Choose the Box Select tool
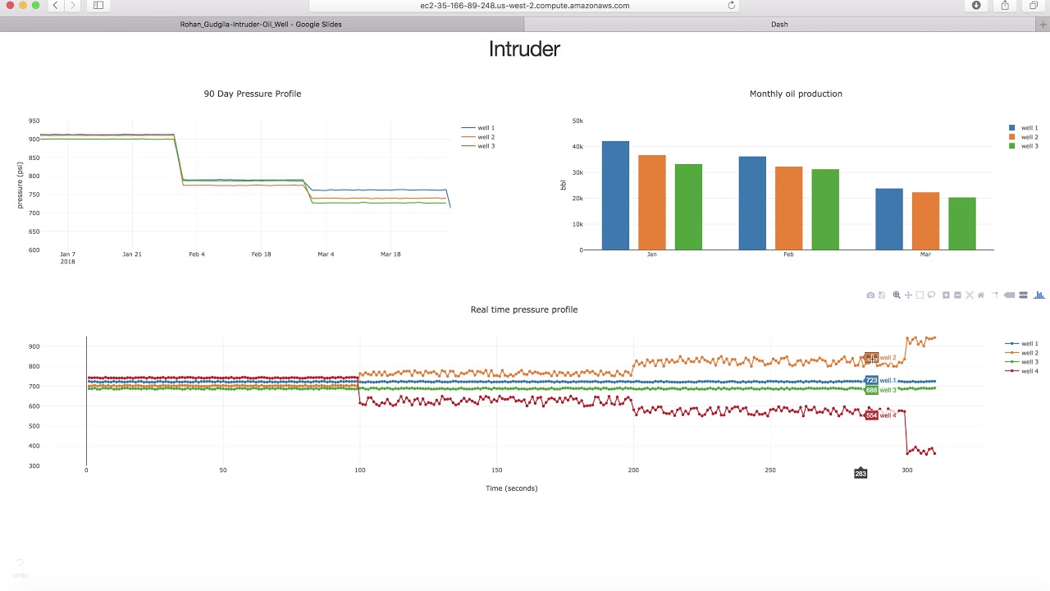This screenshot has height=591, width=1050. click(920, 295)
